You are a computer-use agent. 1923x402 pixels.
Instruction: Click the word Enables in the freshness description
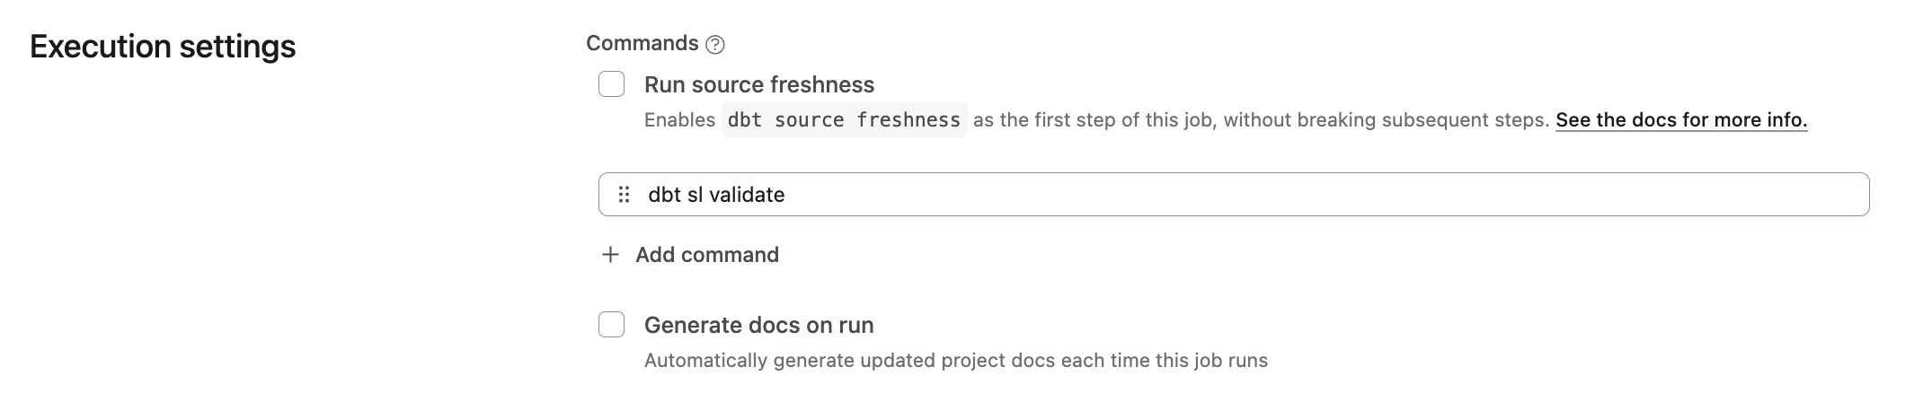(x=679, y=120)
